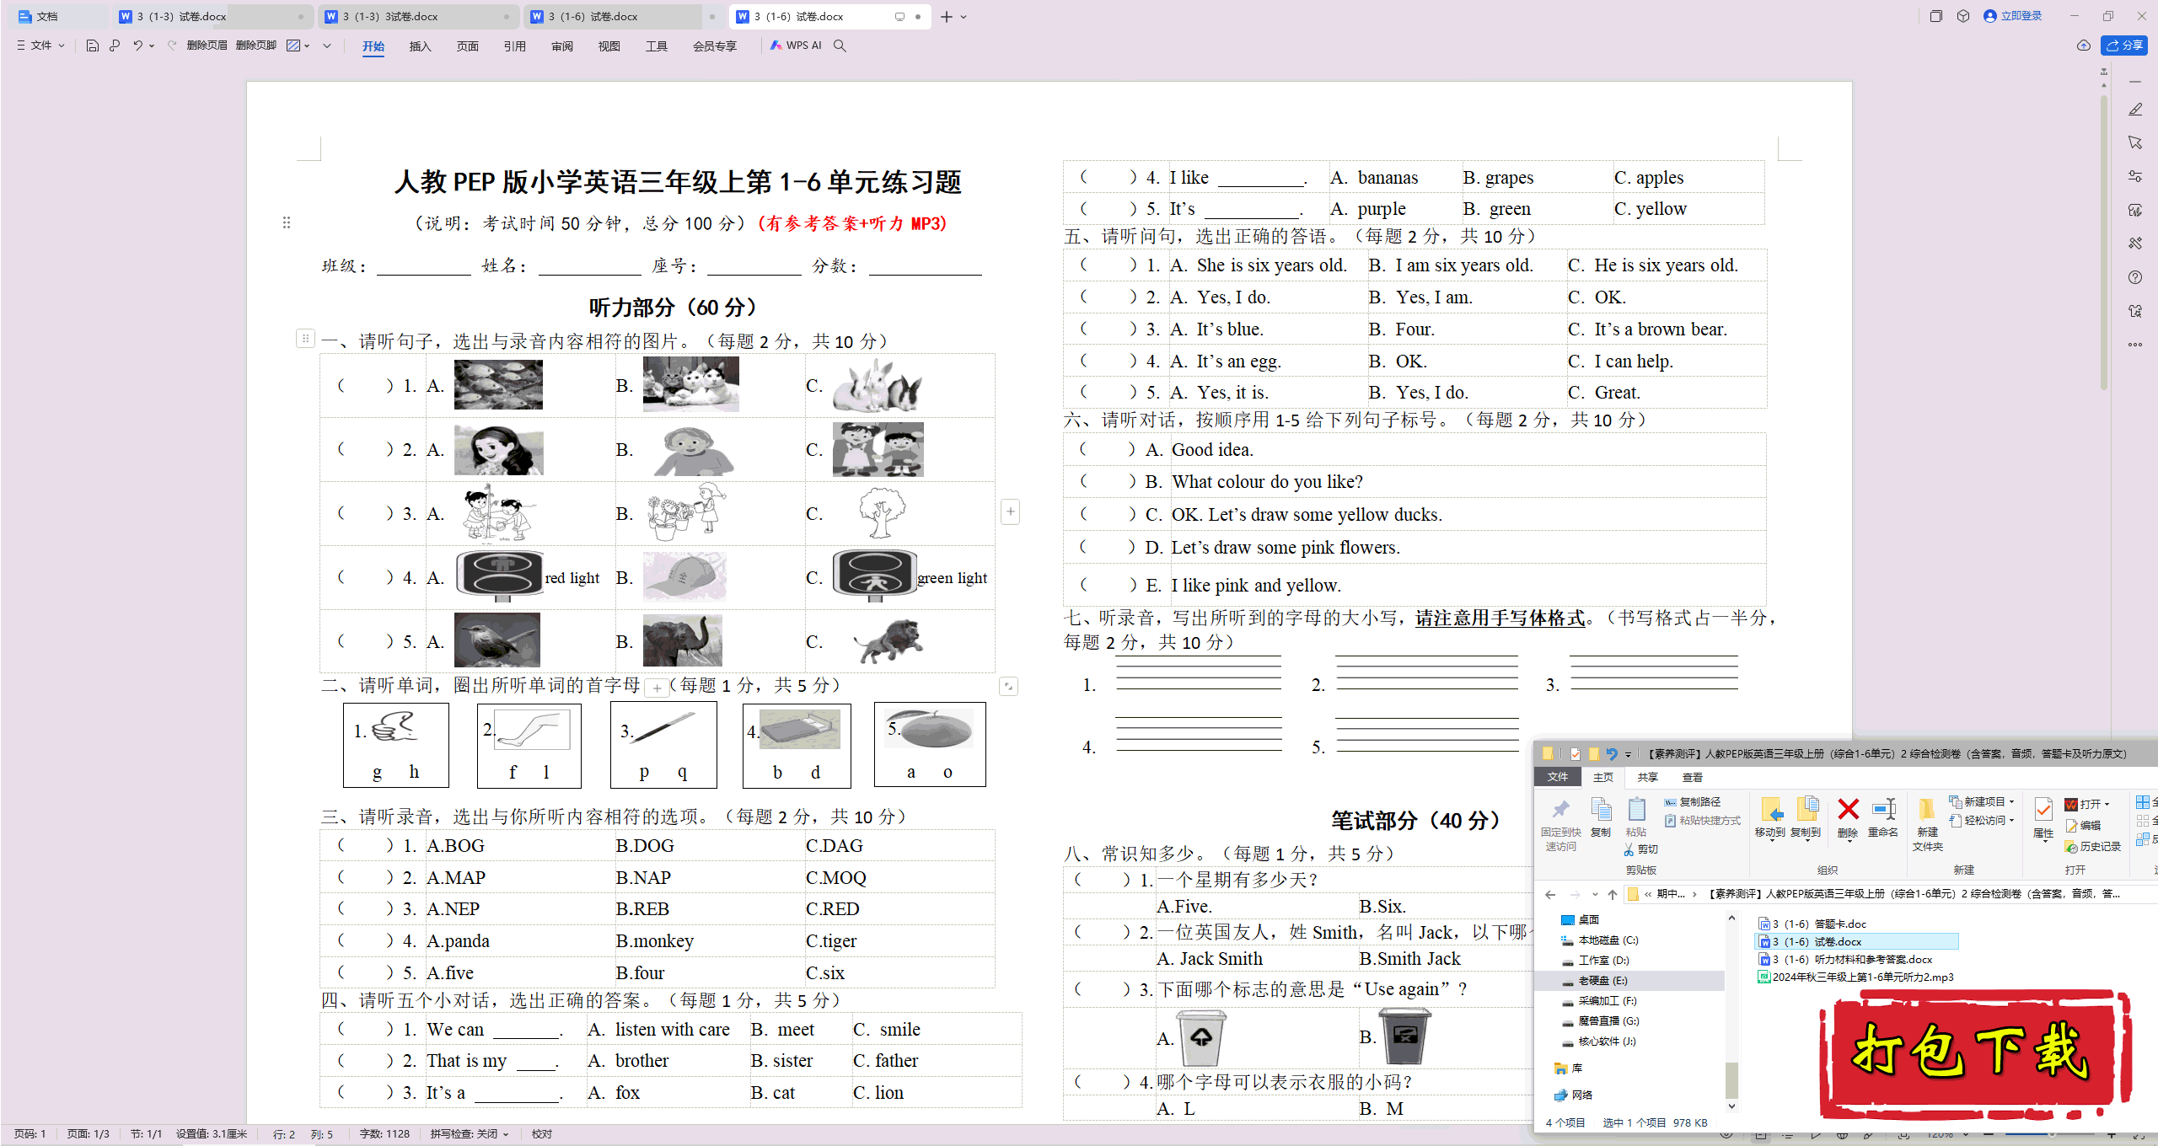Open the 文件 menu dropdown in WPS
This screenshot has height=1146, width=2158.
[x=40, y=46]
